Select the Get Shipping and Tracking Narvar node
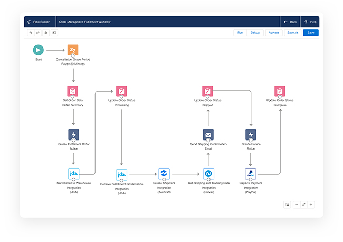Viewport: 343px width, 242px height. click(208, 173)
